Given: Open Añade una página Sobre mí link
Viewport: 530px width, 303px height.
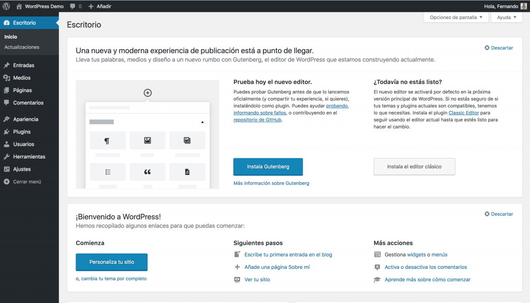Looking at the screenshot, I should [x=277, y=267].
